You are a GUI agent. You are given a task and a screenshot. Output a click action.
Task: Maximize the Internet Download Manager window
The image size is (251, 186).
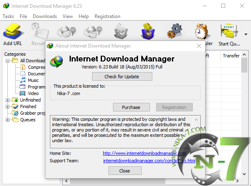pyautogui.click(x=223, y=6)
